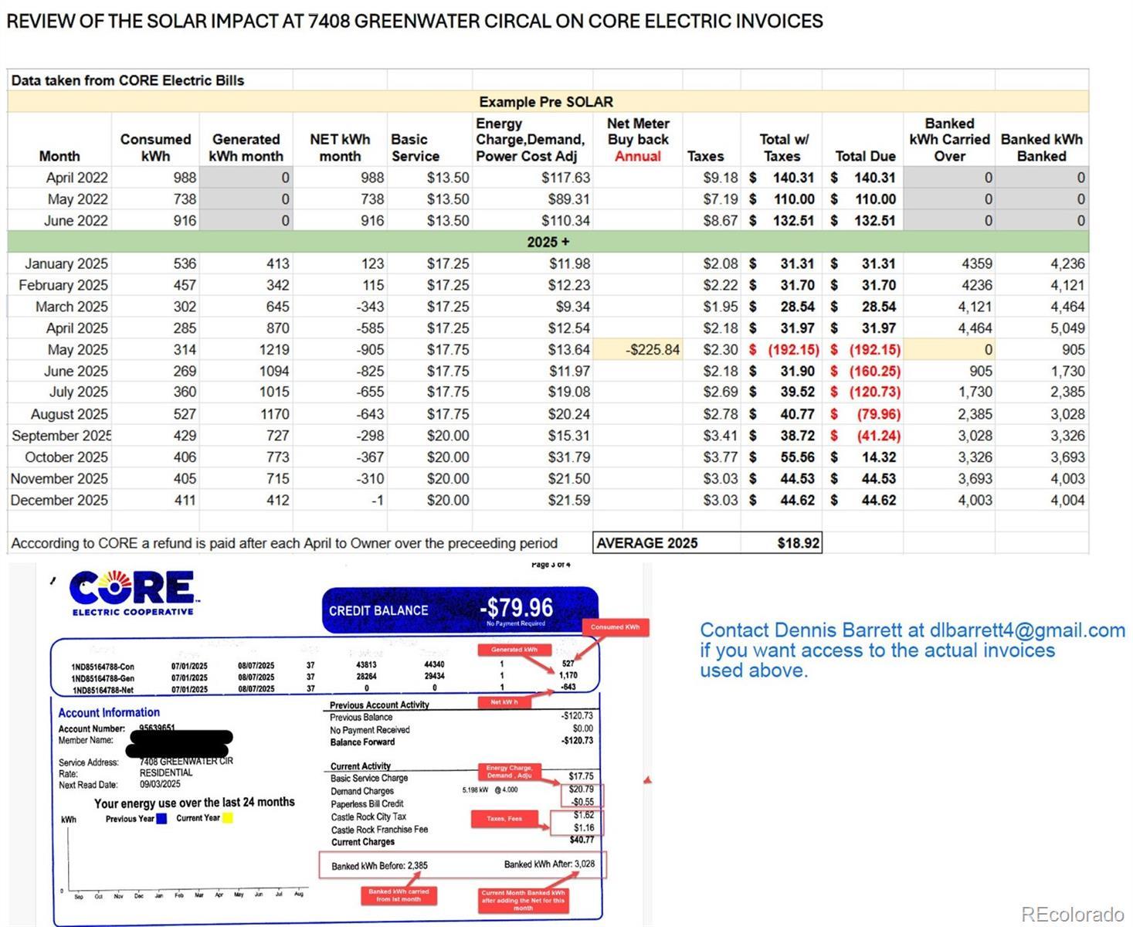Click the REcolorado watermark

pos(1072,915)
